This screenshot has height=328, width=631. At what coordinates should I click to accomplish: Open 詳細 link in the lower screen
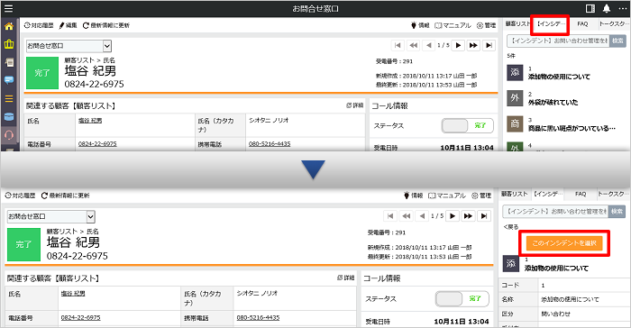click(345, 278)
